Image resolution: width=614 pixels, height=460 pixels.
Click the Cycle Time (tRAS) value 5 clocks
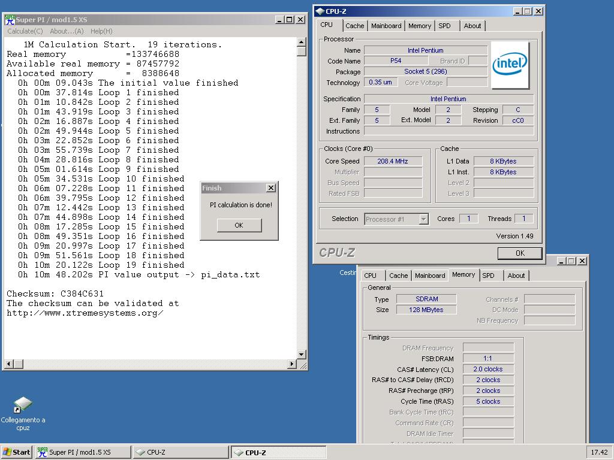tap(488, 401)
